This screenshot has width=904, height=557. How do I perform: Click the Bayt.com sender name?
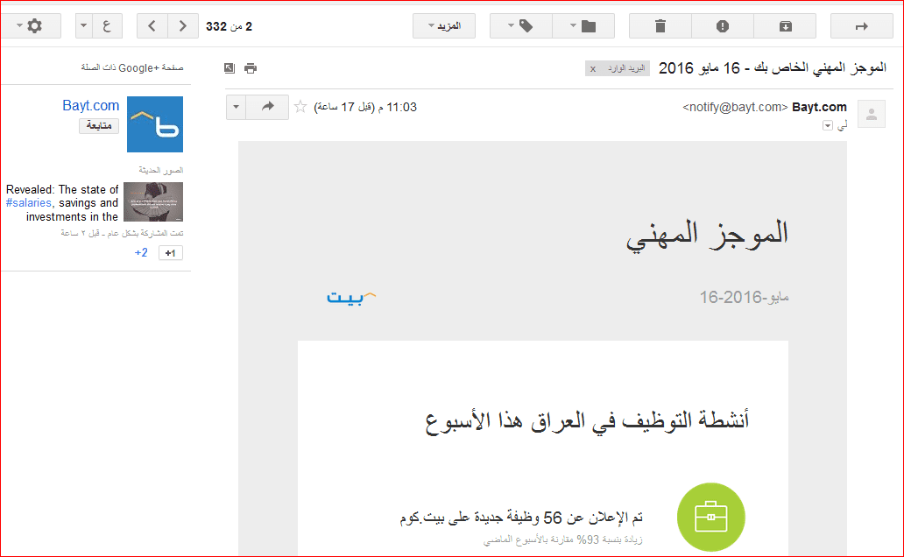click(x=819, y=107)
